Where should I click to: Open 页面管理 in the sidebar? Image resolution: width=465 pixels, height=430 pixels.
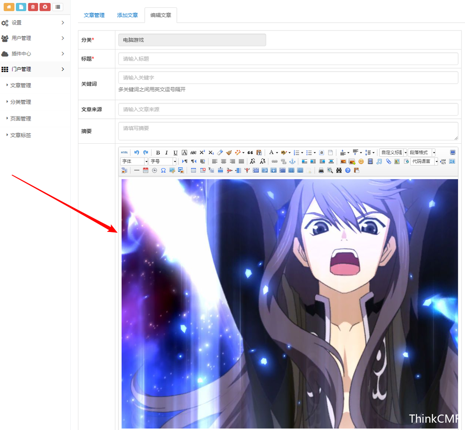[21, 119]
